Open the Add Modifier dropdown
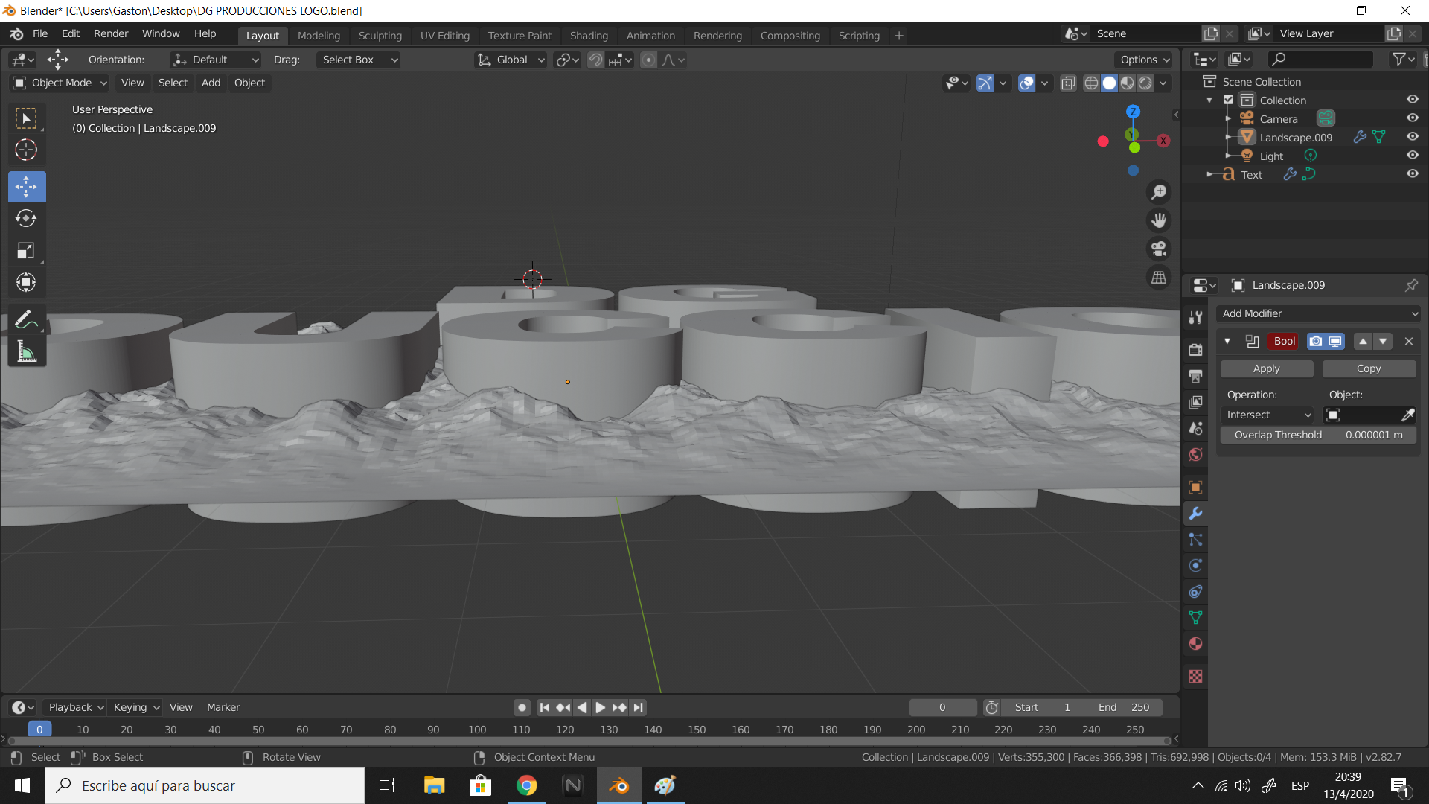This screenshot has height=804, width=1429. click(1318, 313)
